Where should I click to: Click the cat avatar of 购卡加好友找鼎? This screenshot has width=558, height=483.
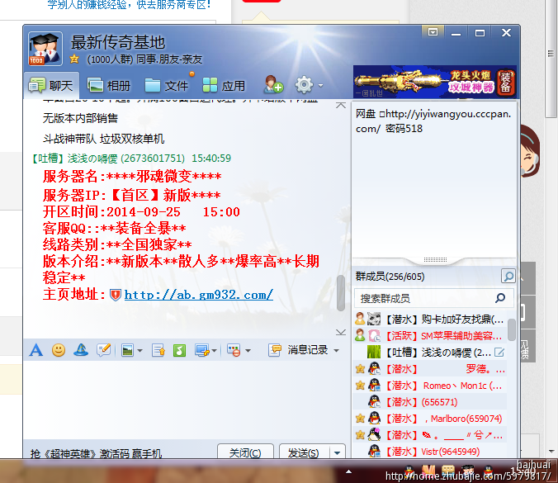[x=374, y=319]
